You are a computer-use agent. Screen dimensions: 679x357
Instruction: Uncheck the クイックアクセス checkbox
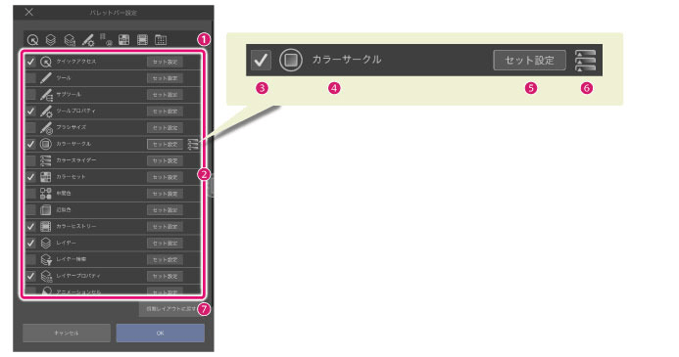[30, 62]
